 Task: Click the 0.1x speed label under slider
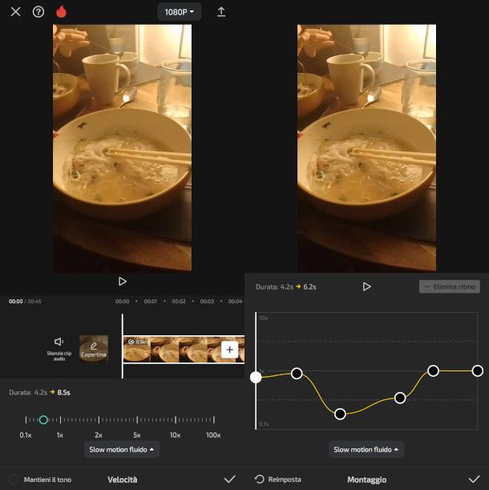click(x=26, y=435)
